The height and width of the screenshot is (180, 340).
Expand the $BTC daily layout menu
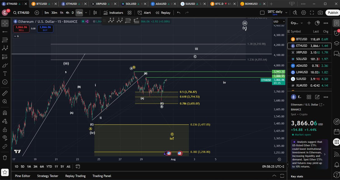[x=286, y=13]
